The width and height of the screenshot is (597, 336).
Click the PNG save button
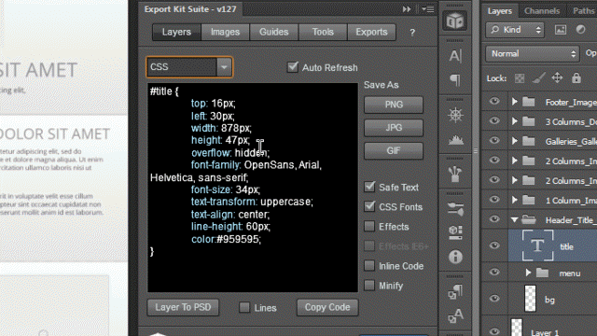[x=394, y=105]
